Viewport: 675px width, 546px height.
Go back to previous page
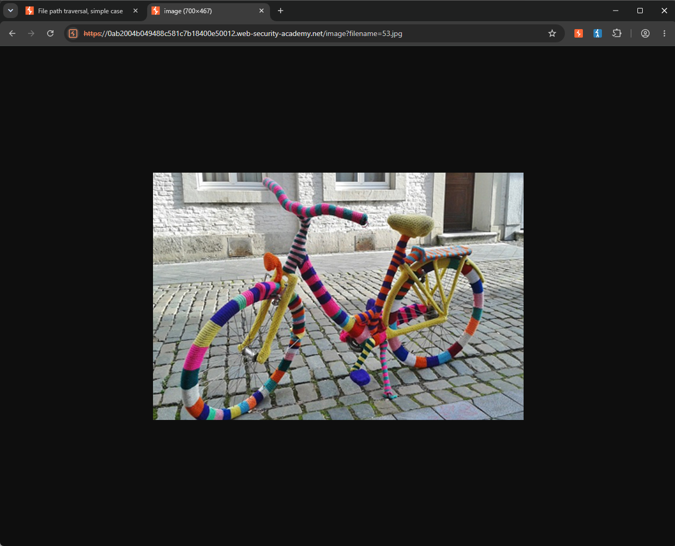pyautogui.click(x=12, y=33)
